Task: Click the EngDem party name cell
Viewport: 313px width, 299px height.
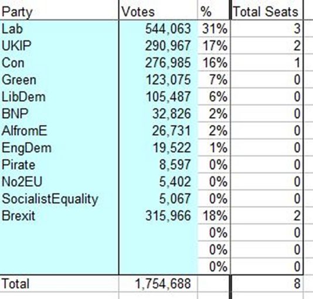Action: [x=59, y=147]
